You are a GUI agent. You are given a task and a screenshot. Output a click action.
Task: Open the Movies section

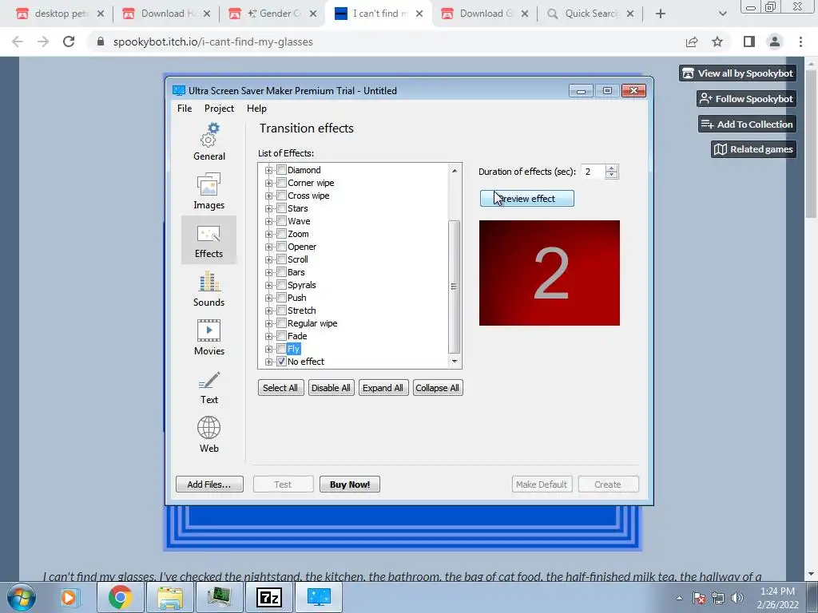(208, 338)
